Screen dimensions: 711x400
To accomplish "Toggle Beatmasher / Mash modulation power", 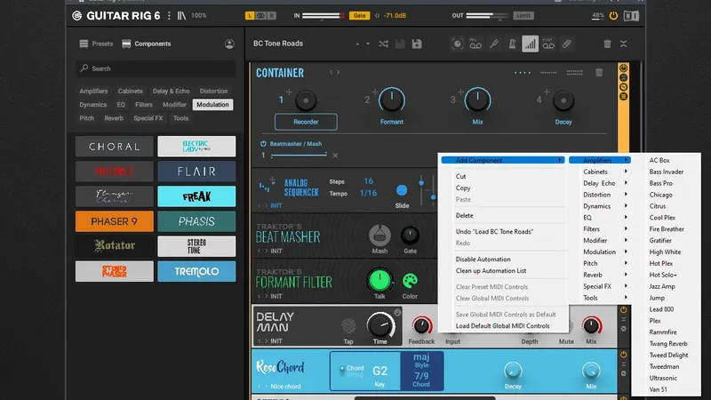I will (263, 144).
